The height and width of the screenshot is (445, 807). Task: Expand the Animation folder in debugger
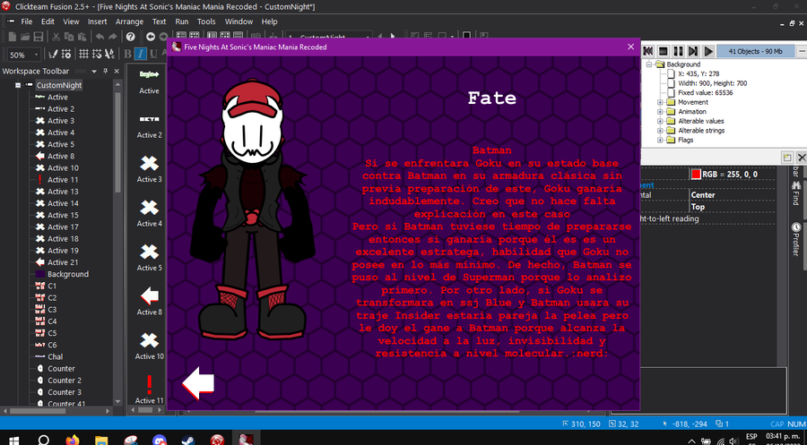pyautogui.click(x=660, y=112)
